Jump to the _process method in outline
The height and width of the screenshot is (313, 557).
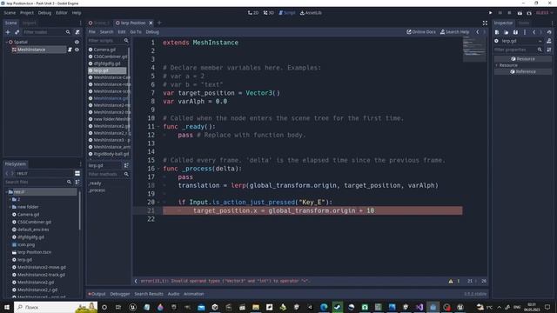(x=97, y=190)
